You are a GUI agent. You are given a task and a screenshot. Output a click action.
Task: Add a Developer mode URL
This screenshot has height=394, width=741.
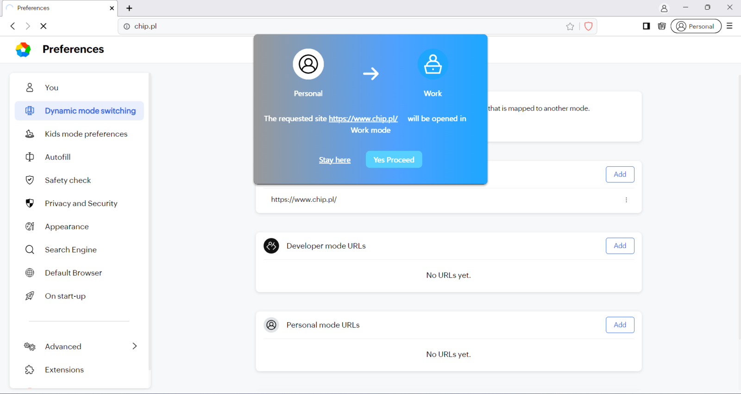620,246
